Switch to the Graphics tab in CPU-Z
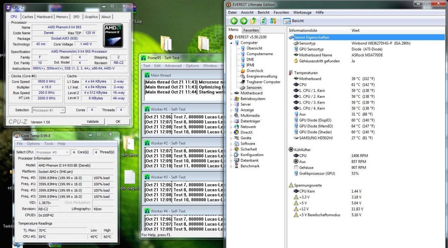448x248 pixels. tap(91, 17)
